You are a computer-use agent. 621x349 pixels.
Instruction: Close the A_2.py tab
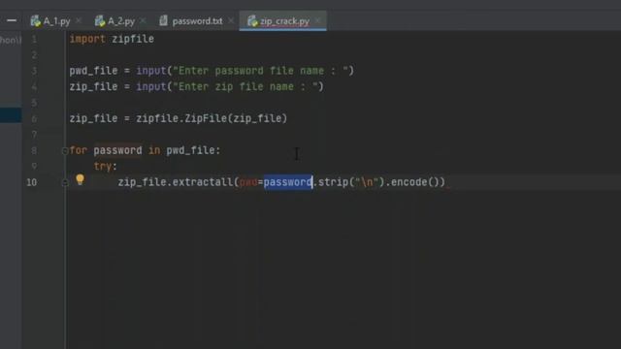[143, 20]
